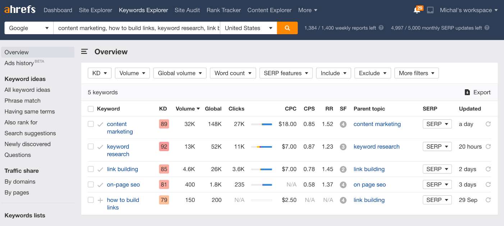The width and height of the screenshot is (504, 226).
Task: Open Ads history in sidebar
Action: coord(19,63)
